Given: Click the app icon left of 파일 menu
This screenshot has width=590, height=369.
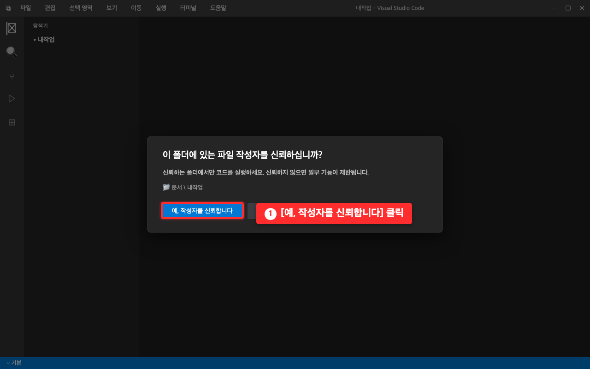Looking at the screenshot, I should [8, 8].
